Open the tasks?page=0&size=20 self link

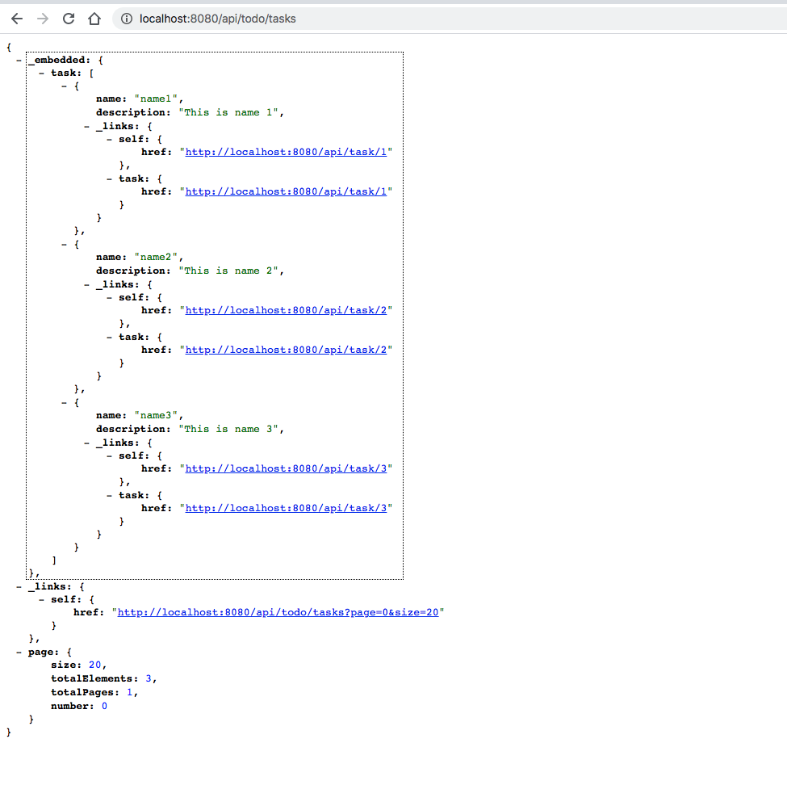pos(278,612)
